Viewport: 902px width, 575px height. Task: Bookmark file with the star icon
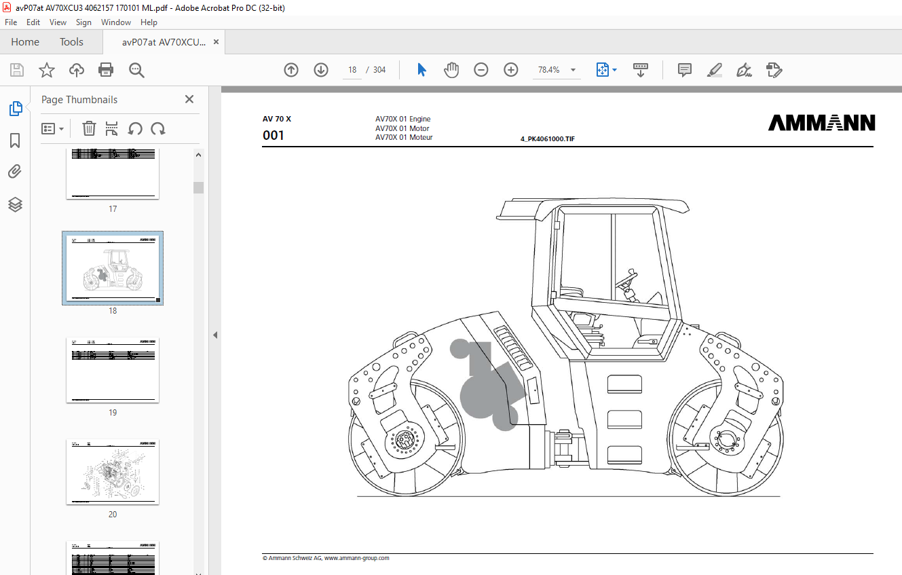(x=47, y=70)
